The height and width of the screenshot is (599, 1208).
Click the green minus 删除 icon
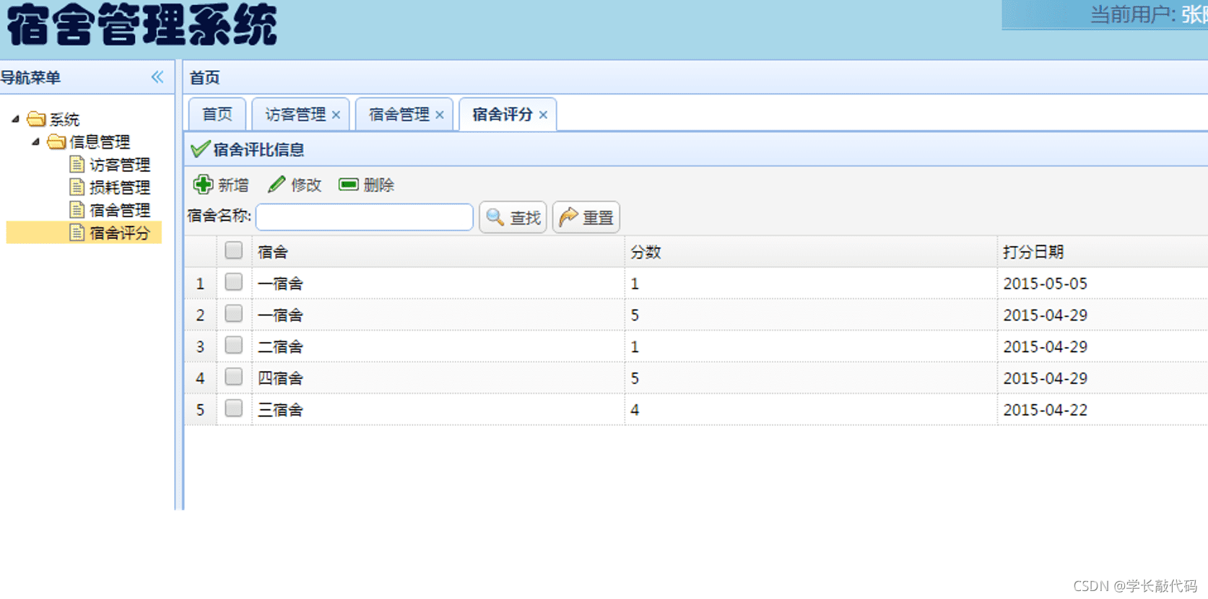[349, 185]
